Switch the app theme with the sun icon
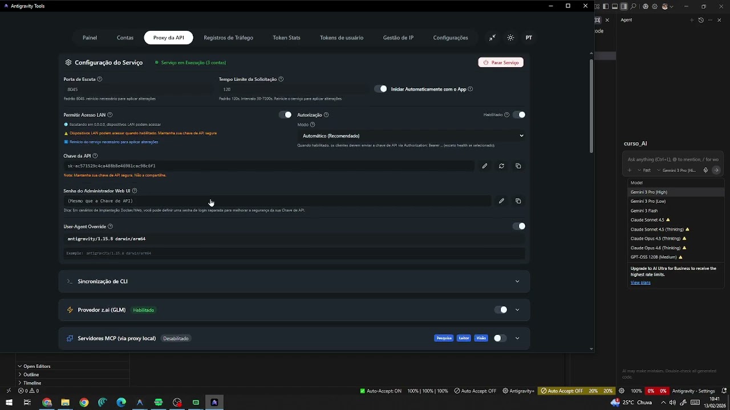Screen dimensions: 730x410 pyautogui.click(x=510, y=38)
